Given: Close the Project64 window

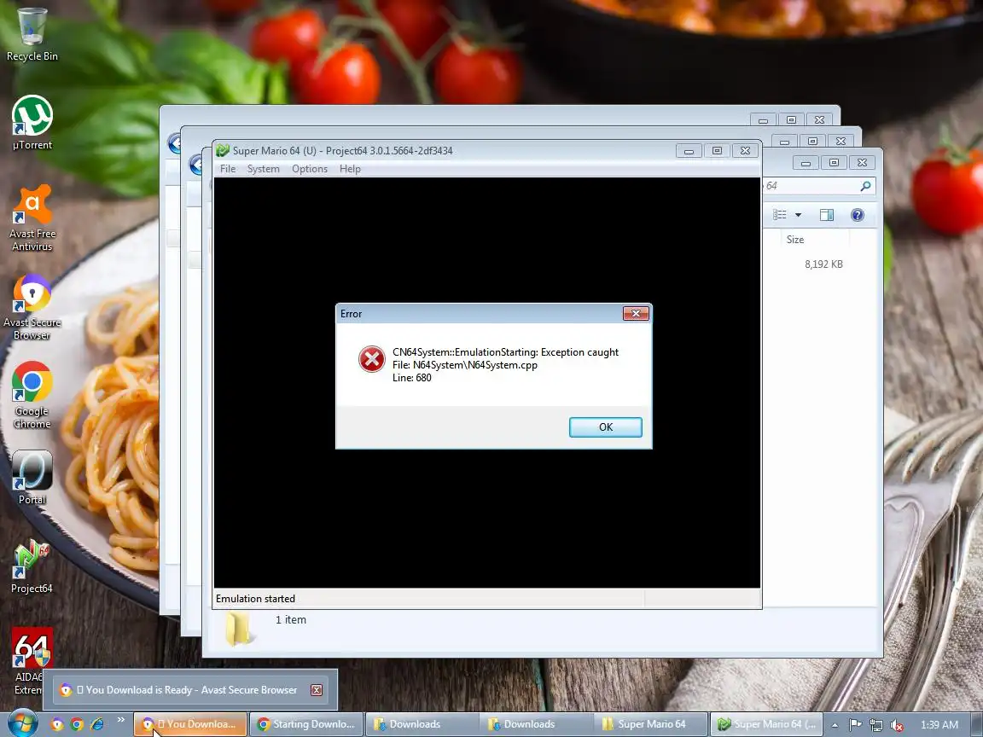Looking at the screenshot, I should pyautogui.click(x=745, y=150).
